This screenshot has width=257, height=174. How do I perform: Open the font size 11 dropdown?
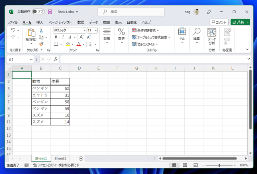96,30
